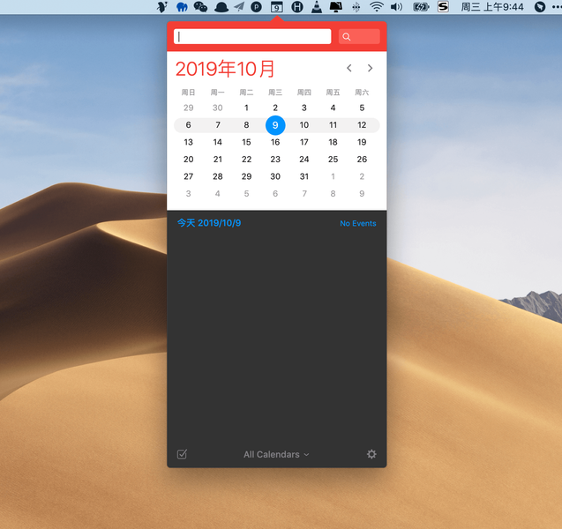
Task: Click the No Events label
Action: 358,223
